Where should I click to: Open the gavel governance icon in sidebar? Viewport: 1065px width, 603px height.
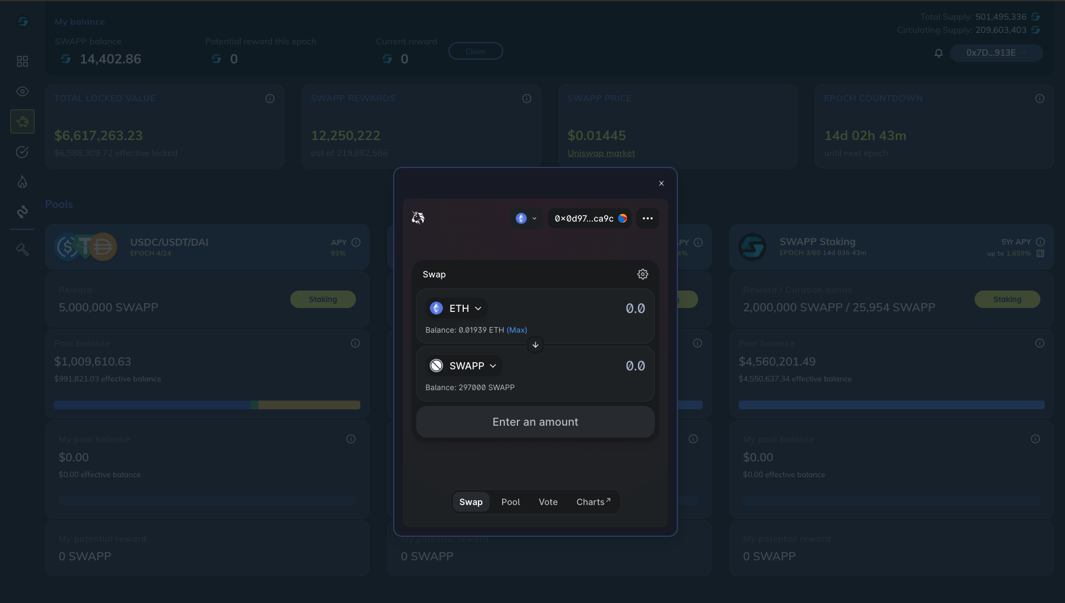click(x=22, y=250)
